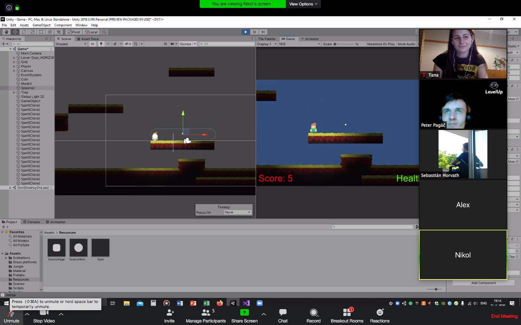Click the Step frame button
The width and height of the screenshot is (521, 325).
tap(263, 32)
